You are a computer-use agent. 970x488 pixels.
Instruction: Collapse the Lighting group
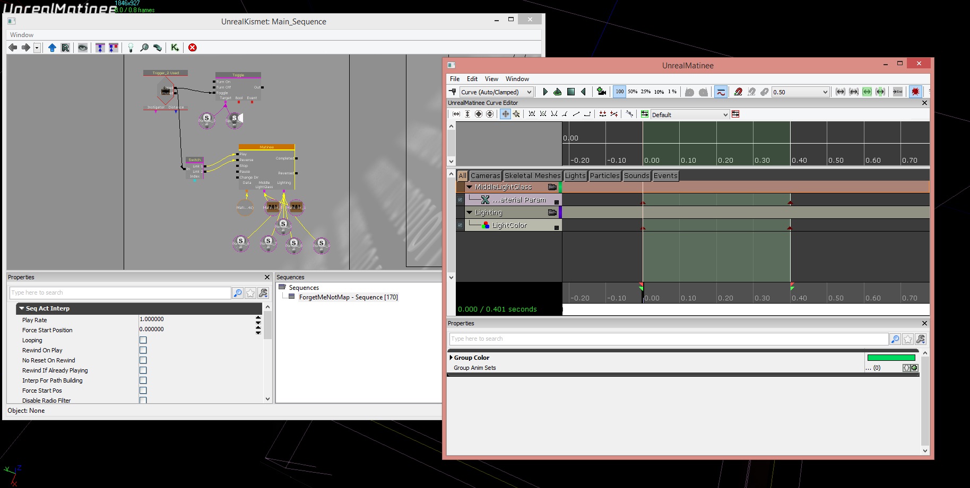470,212
